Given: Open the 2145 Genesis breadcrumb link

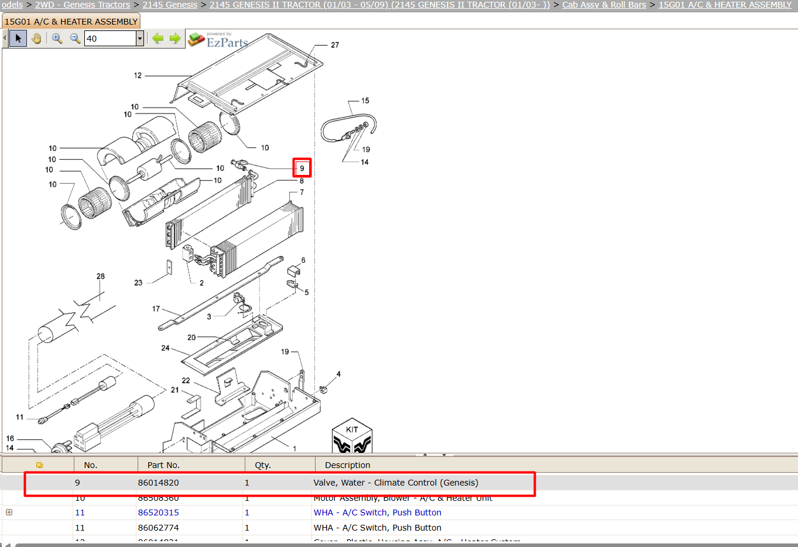Looking at the screenshot, I should [x=170, y=5].
